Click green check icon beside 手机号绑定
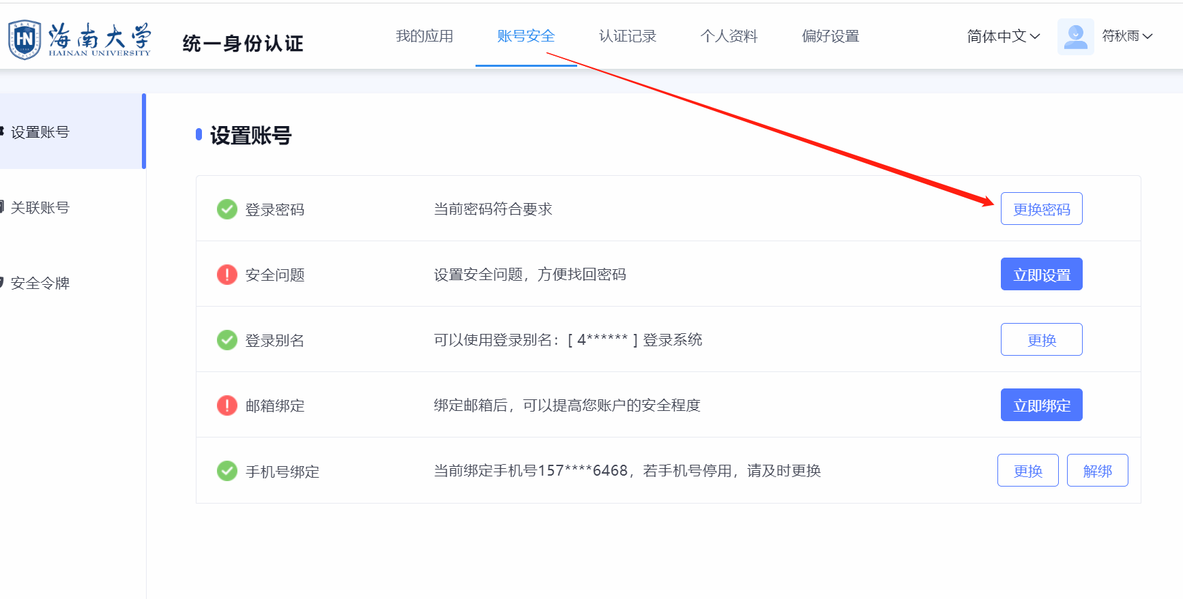Viewport: 1183px width, 599px height. pos(227,471)
